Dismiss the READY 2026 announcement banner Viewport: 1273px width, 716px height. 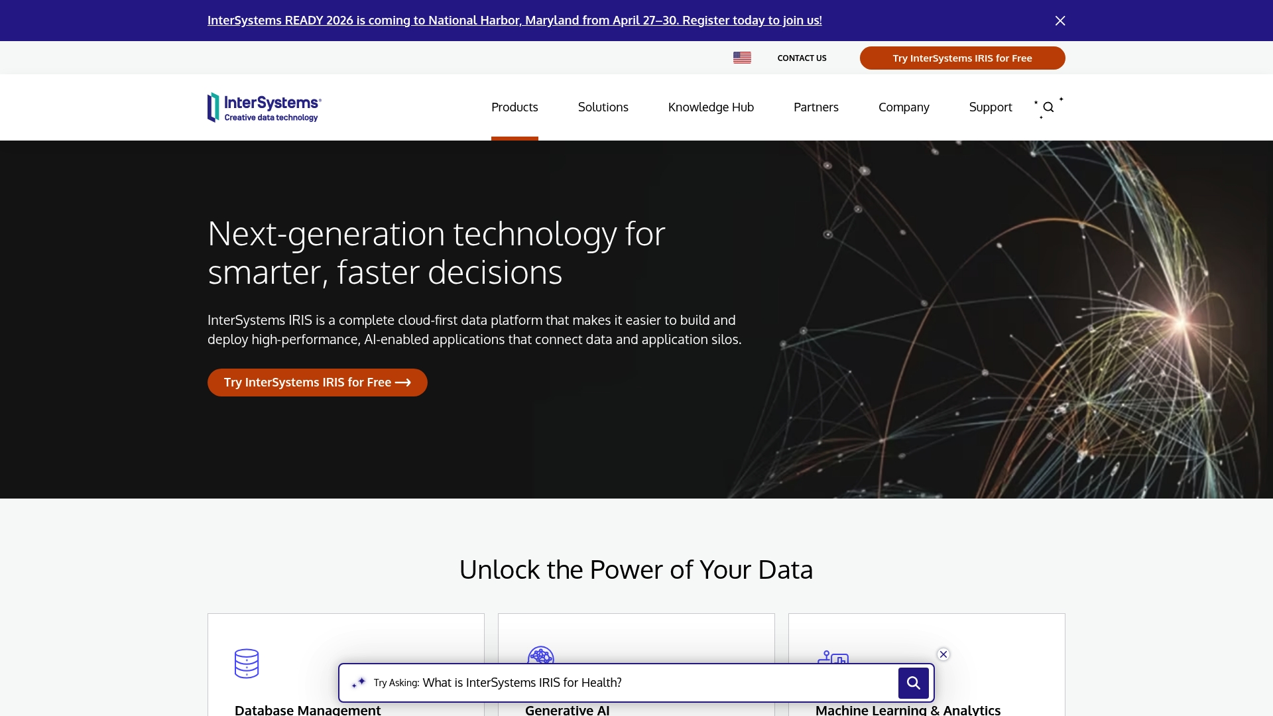point(1060,21)
